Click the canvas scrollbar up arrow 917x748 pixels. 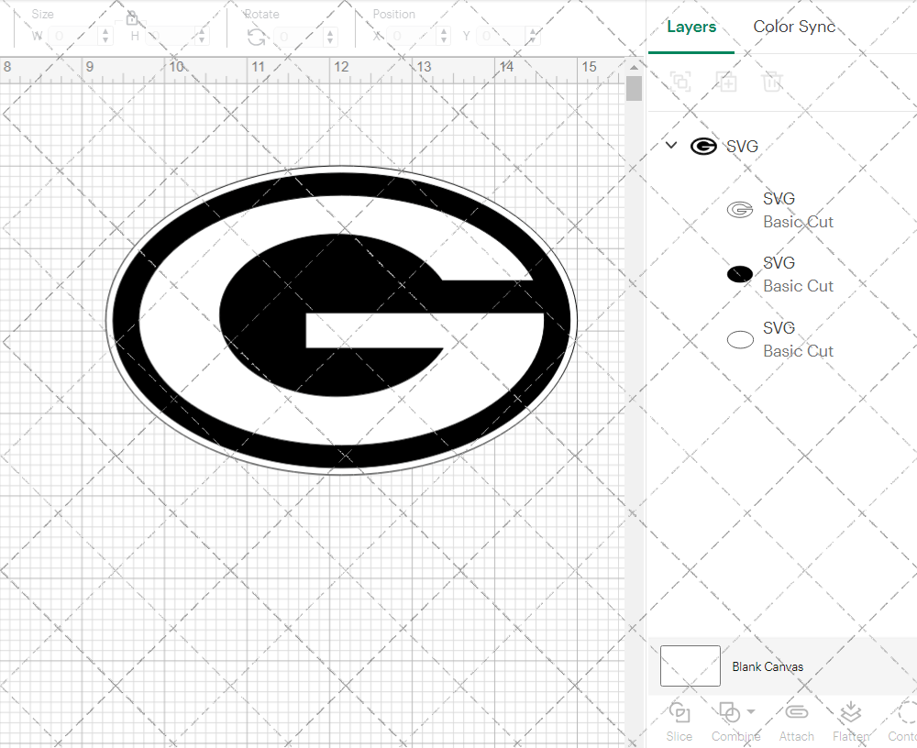coord(634,67)
